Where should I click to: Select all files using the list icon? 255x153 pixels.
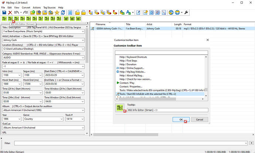(x=70, y=13)
